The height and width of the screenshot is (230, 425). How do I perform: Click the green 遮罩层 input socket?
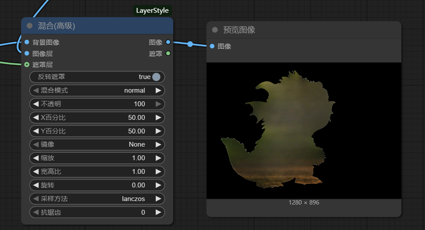(x=27, y=65)
